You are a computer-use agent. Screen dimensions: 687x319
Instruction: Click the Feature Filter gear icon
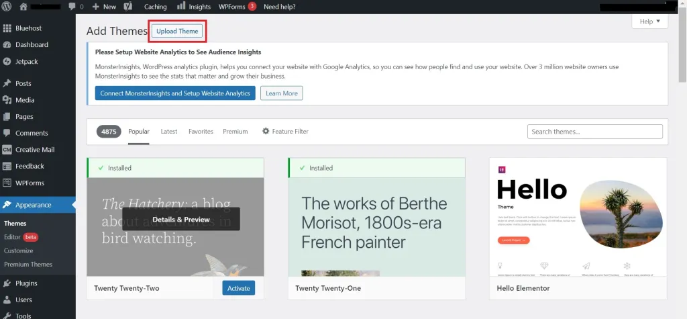coord(266,131)
